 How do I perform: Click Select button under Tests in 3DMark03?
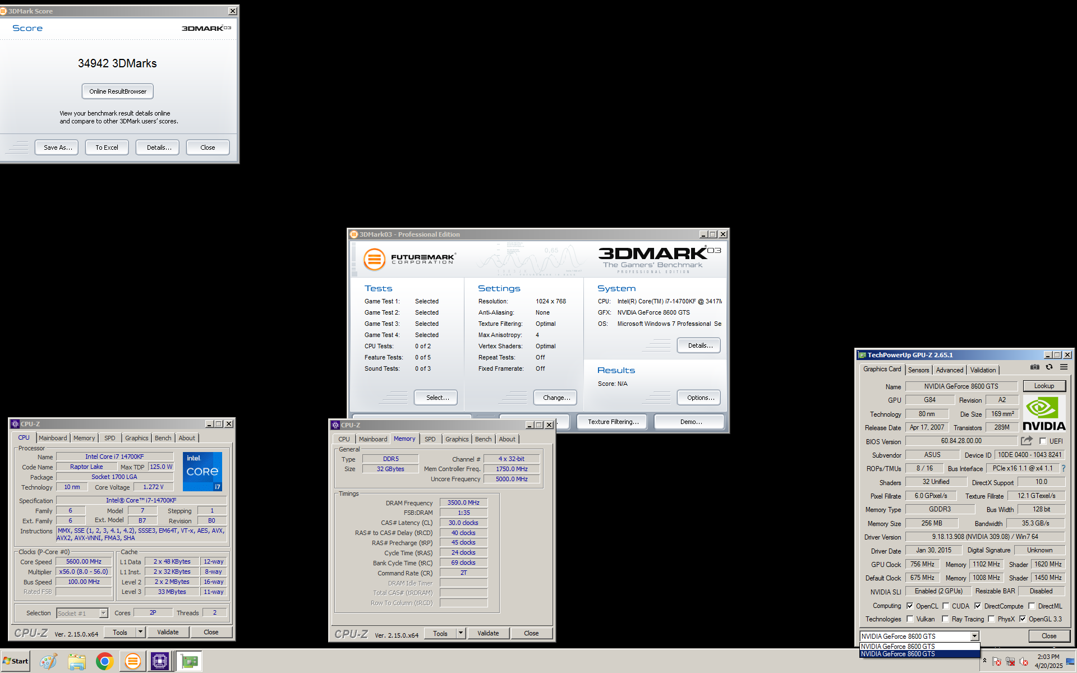coord(436,398)
